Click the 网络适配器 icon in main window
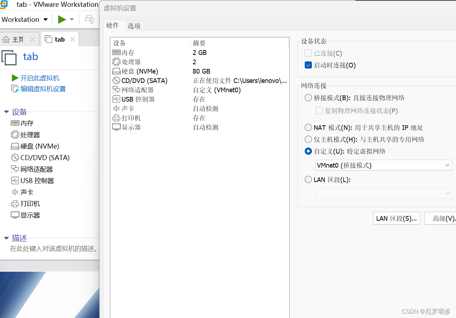The image size is (456, 318). point(15,169)
